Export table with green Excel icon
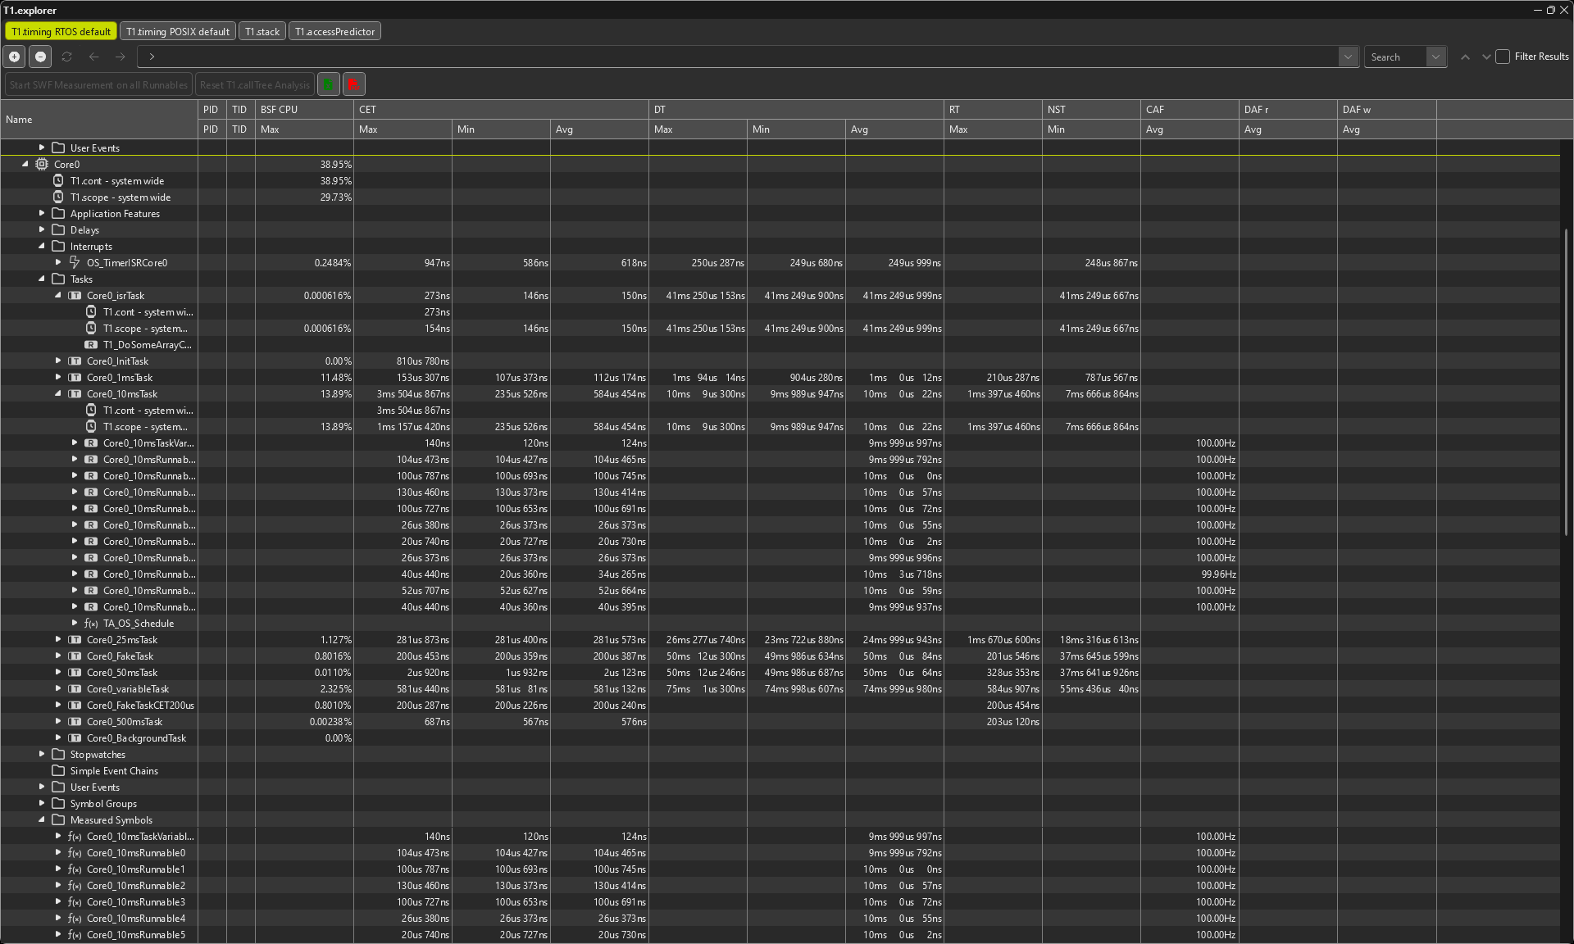This screenshot has width=1574, height=944. coord(328,84)
